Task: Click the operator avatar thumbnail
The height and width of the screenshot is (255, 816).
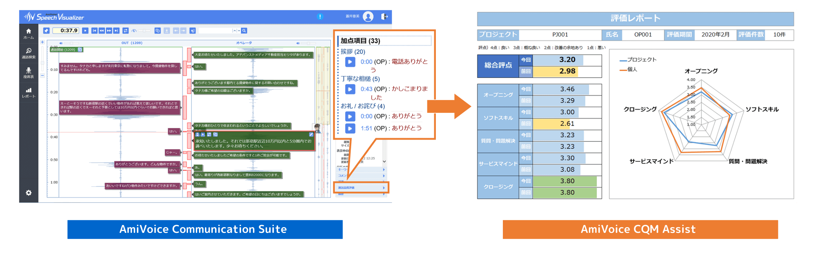Action: click(x=317, y=128)
